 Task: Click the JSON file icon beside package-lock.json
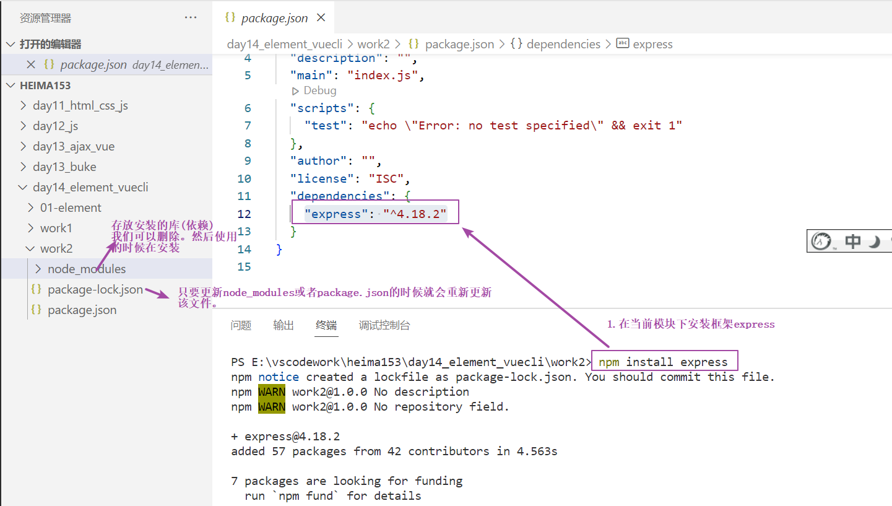point(37,289)
